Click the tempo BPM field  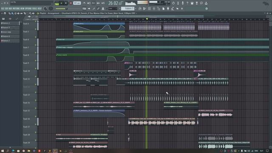coord(77,3)
